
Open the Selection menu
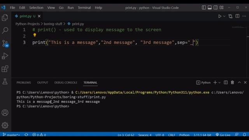36,8
